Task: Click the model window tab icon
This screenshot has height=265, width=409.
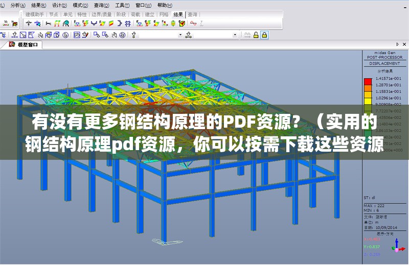Action: (12, 45)
